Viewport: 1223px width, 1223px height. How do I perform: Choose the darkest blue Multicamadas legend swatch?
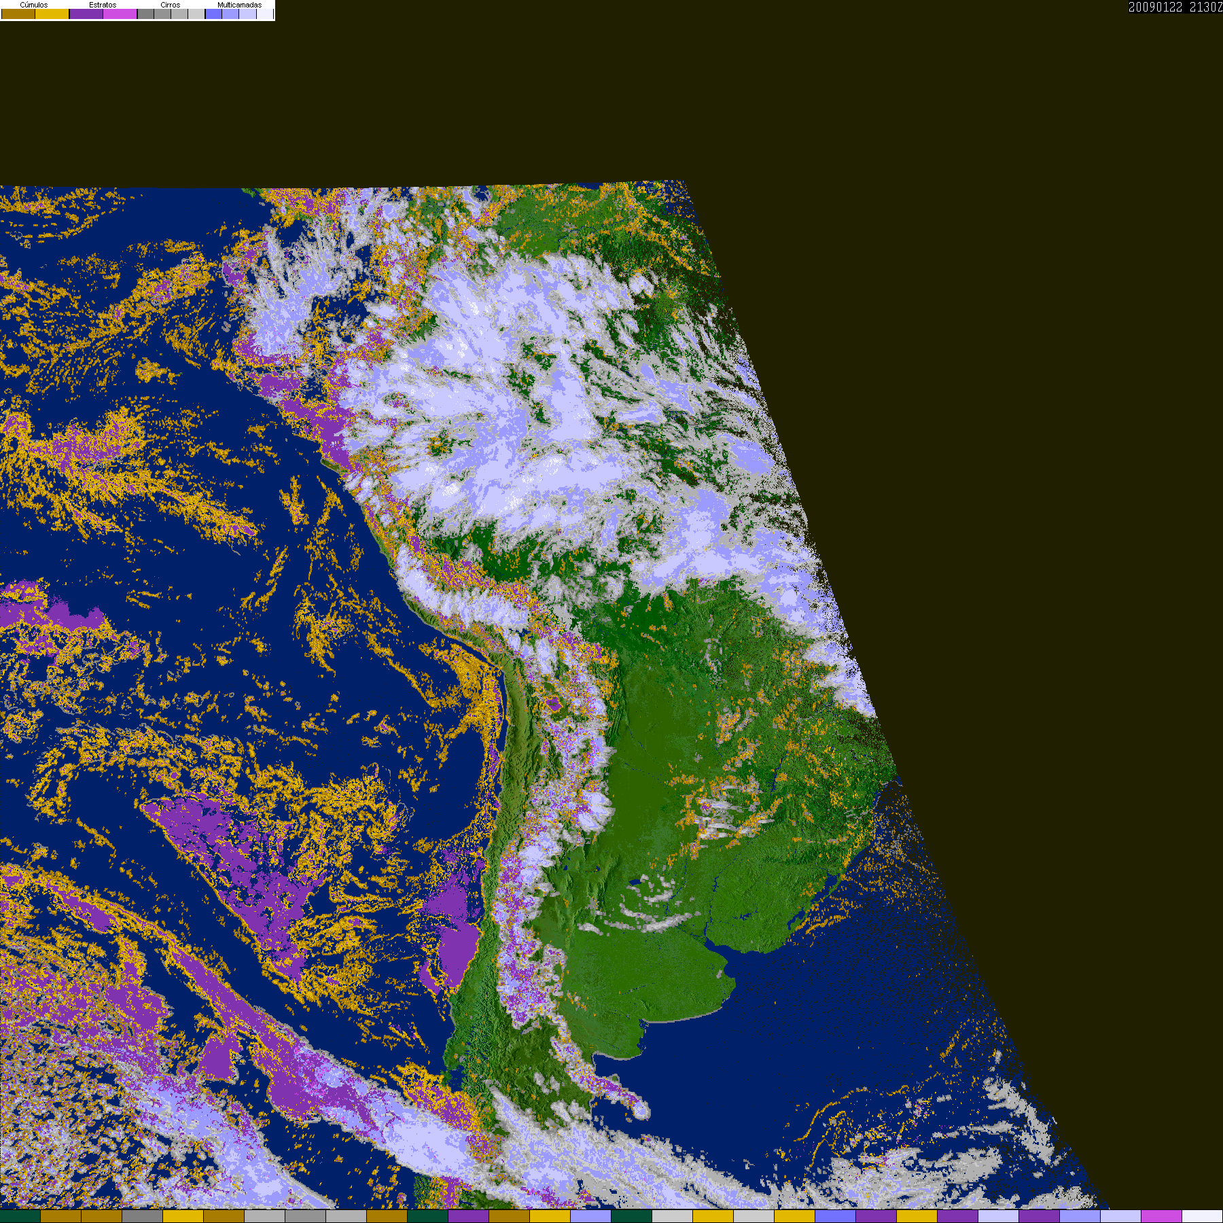213,14
